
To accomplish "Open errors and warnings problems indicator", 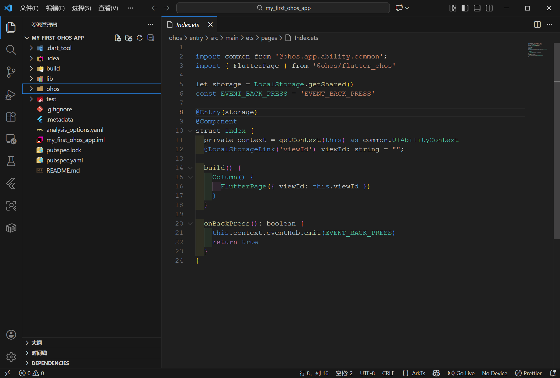I will point(32,373).
